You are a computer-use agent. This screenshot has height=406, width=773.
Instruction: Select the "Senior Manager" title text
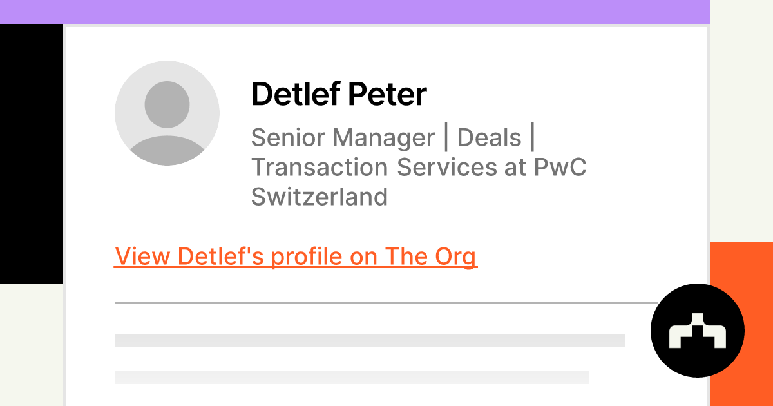point(343,138)
